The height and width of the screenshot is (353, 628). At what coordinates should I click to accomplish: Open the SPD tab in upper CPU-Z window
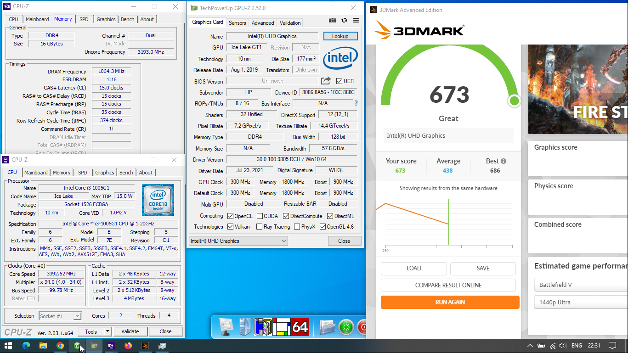point(84,19)
